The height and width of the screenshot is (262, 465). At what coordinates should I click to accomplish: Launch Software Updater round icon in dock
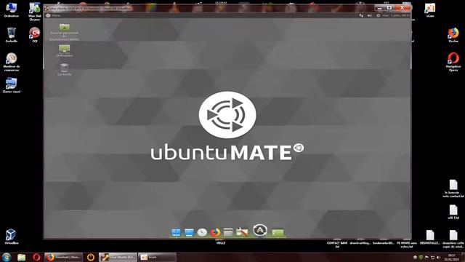click(x=260, y=230)
